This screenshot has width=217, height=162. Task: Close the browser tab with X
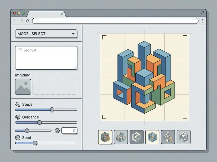click(x=62, y=14)
